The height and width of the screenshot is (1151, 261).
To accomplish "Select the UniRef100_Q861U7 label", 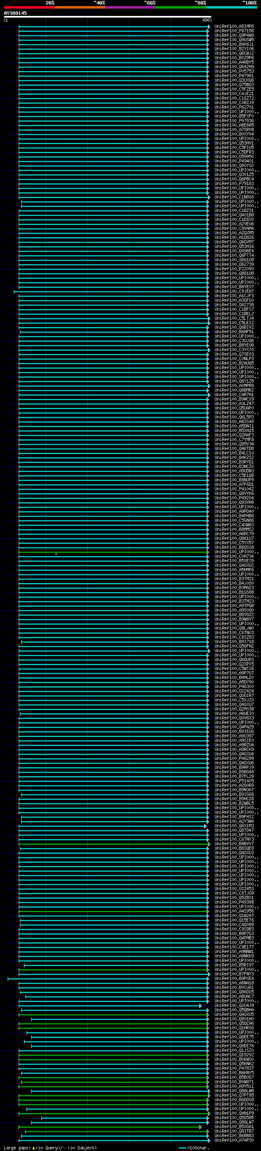I will (234, 539).
